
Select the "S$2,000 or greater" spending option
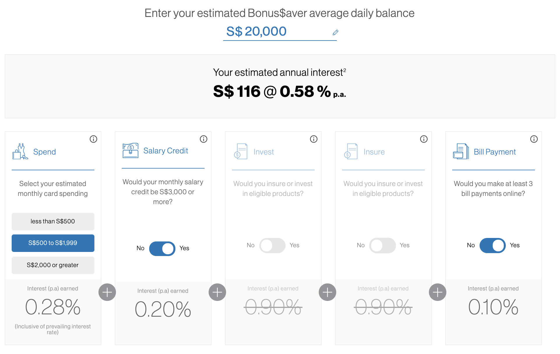point(53,265)
